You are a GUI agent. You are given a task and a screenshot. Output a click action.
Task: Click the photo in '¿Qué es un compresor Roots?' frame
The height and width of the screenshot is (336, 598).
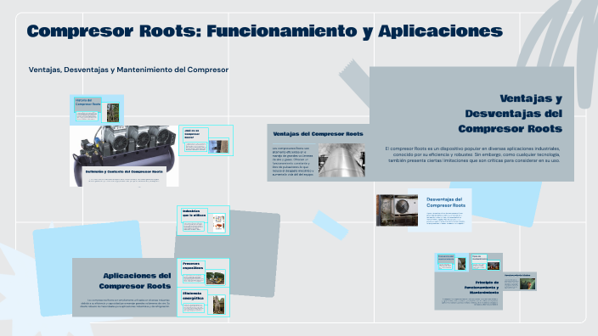tap(218, 146)
